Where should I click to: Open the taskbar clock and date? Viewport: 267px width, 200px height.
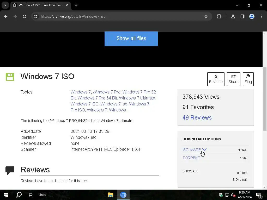click(245, 195)
